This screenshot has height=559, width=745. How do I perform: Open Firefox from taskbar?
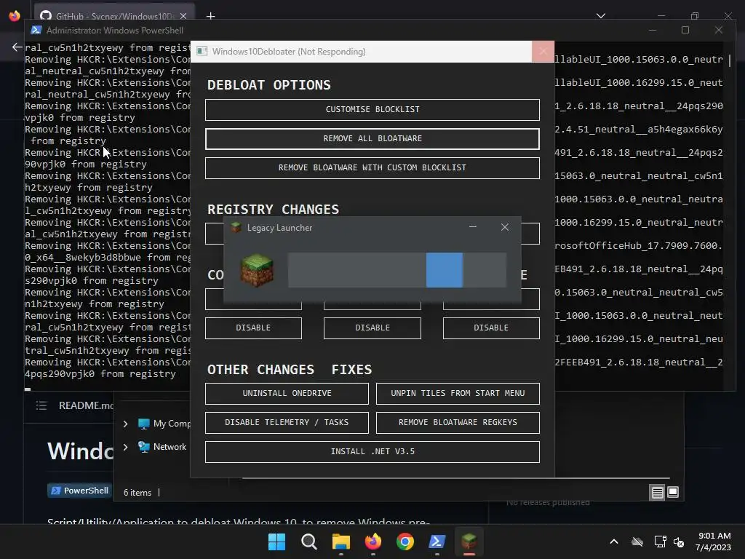(x=373, y=542)
